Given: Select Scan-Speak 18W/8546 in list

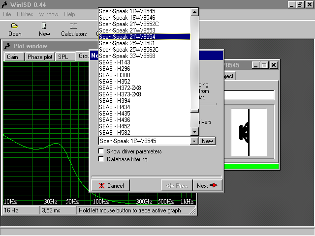Looking at the screenshot, I should tap(144, 18).
